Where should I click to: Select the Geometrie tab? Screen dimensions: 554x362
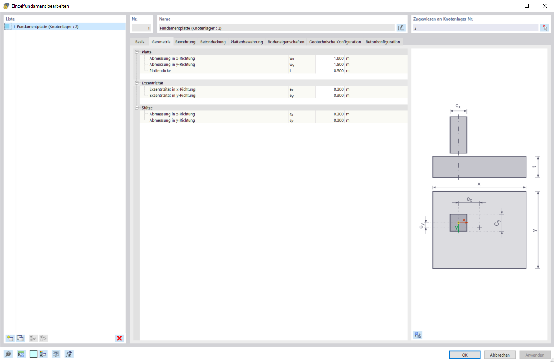[161, 42]
